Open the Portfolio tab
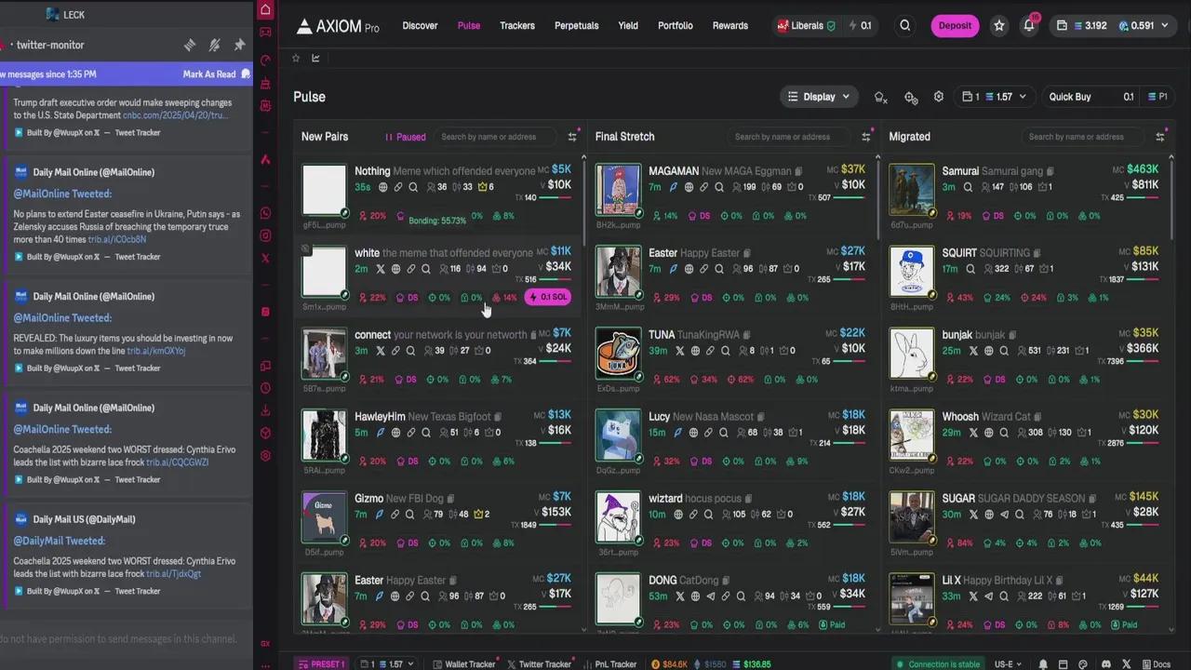The image size is (1191, 670). [x=676, y=26]
